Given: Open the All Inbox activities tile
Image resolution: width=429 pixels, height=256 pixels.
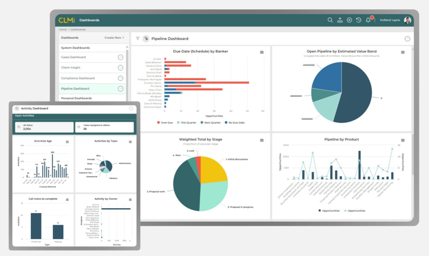Looking at the screenshot, I should [44, 127].
